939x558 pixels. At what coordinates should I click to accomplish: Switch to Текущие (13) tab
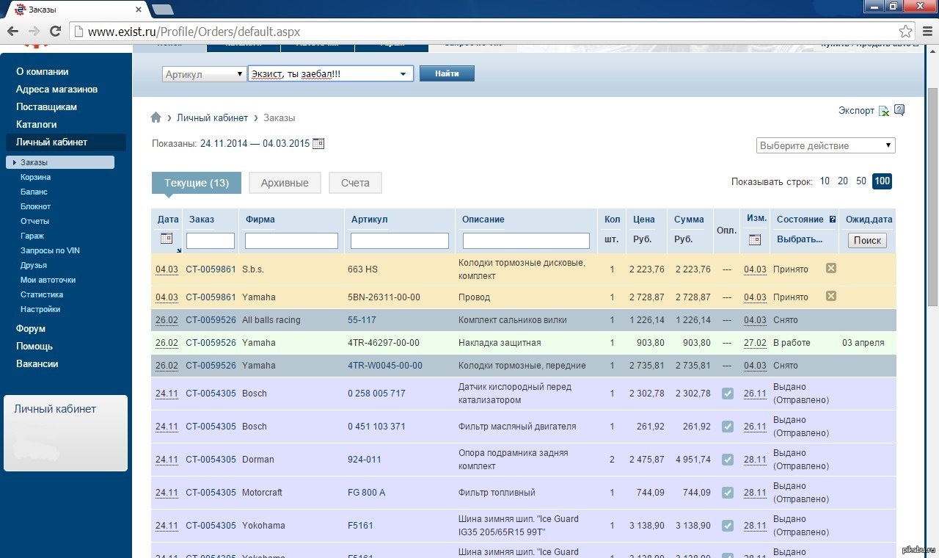[197, 183]
